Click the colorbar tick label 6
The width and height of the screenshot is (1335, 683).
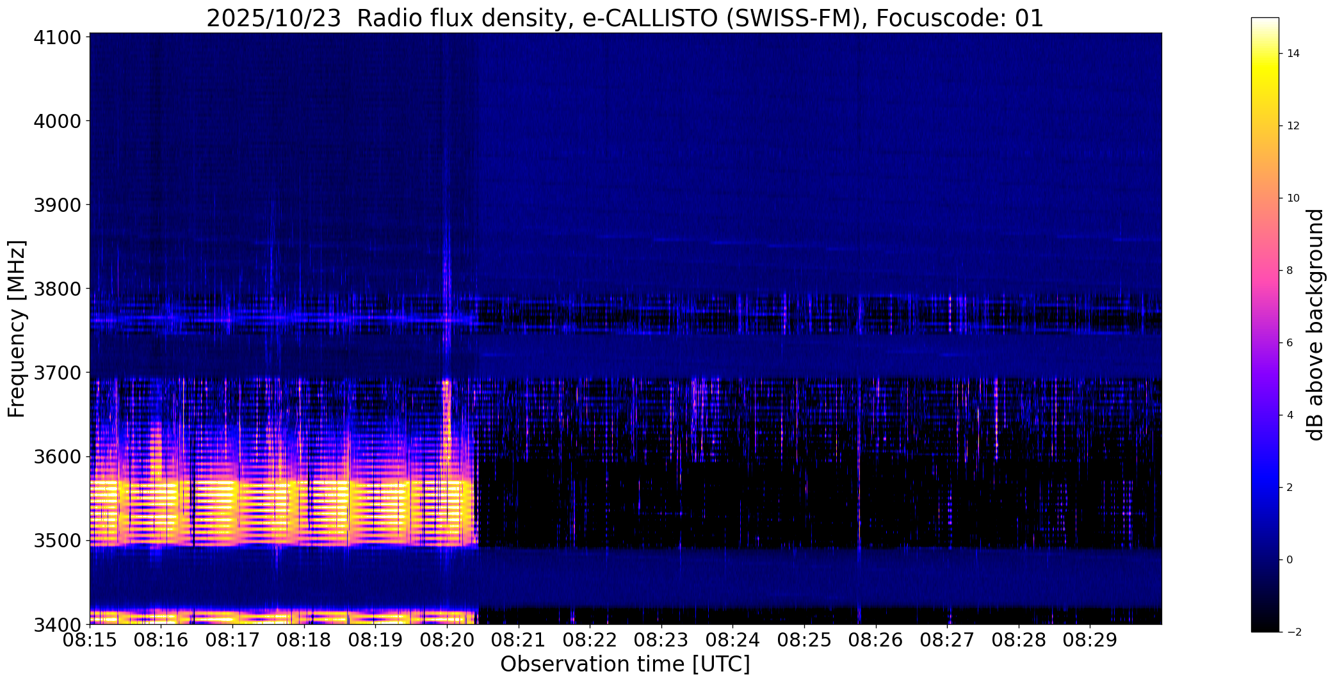tap(1290, 343)
